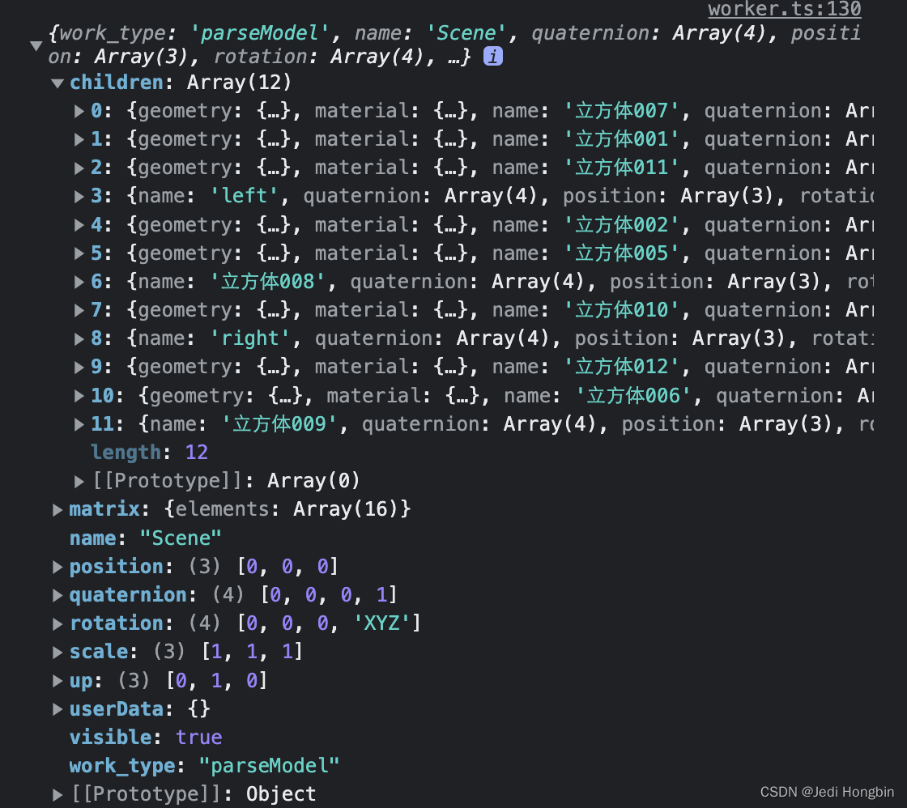
Task: Expand child 10 containing '立方体006'
Action: (78, 395)
